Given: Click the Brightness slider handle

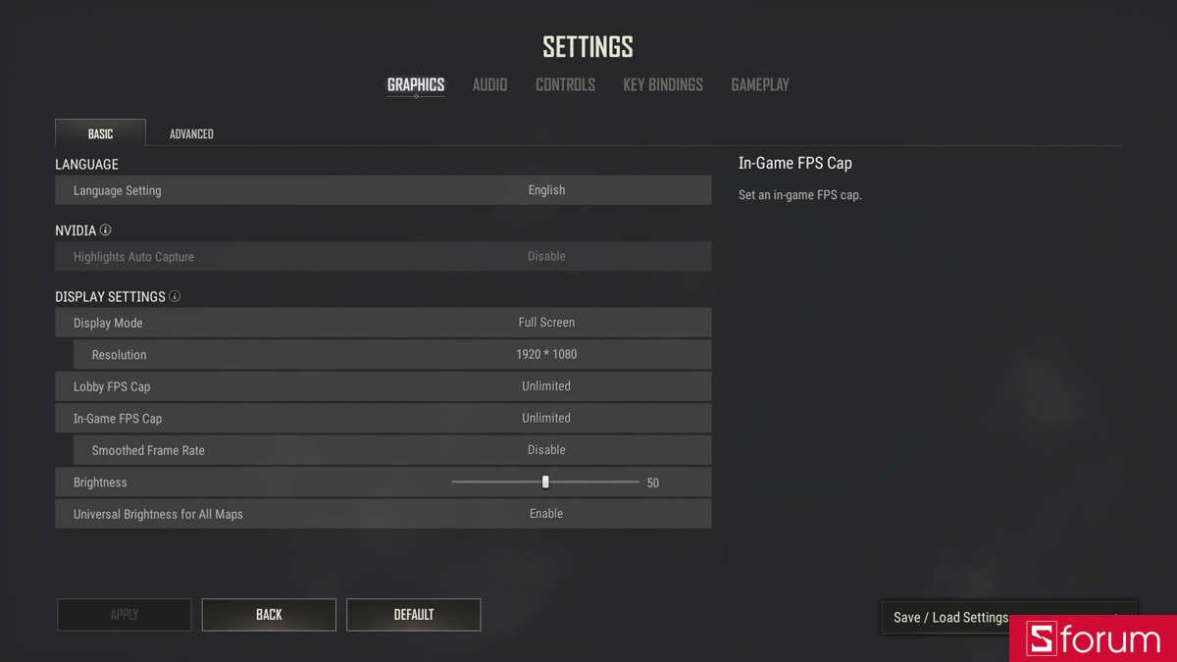Looking at the screenshot, I should click(x=545, y=483).
